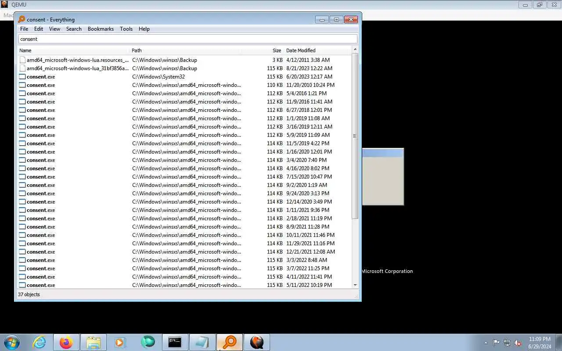Open the Tools menu
This screenshot has height=351, width=562.
(126, 29)
